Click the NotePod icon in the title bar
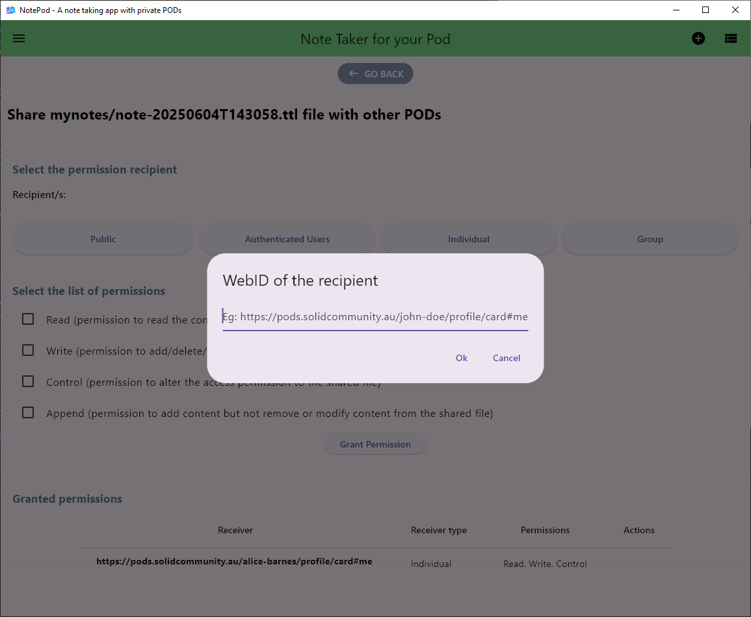 coord(10,10)
